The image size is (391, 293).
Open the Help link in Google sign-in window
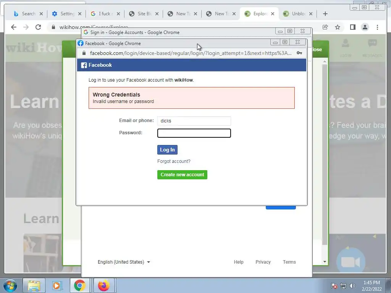tap(238, 262)
